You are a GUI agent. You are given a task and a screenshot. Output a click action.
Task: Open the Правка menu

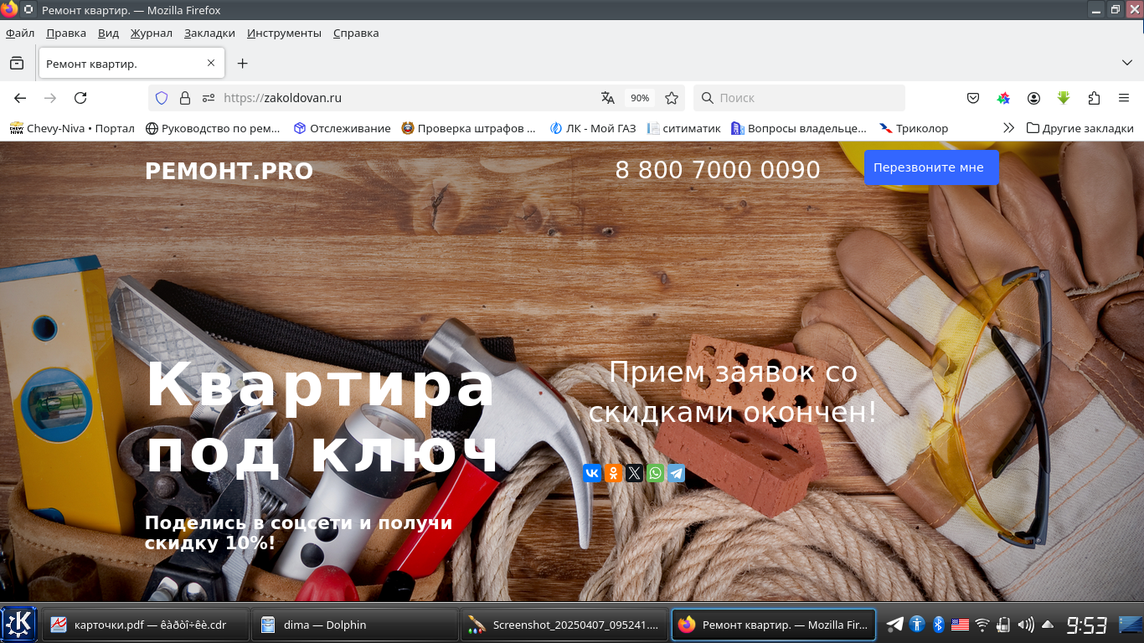[66, 33]
